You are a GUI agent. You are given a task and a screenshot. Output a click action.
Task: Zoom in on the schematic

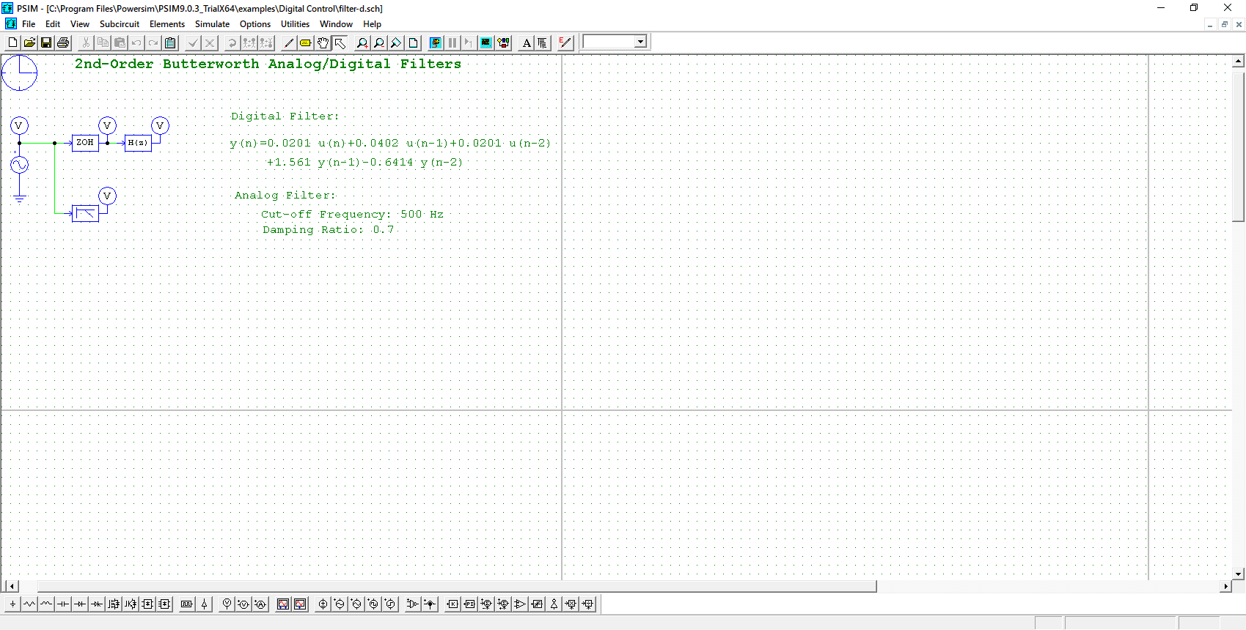[362, 42]
